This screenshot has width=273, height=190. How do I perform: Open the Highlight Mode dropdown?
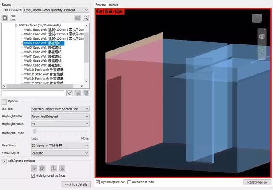60,124
